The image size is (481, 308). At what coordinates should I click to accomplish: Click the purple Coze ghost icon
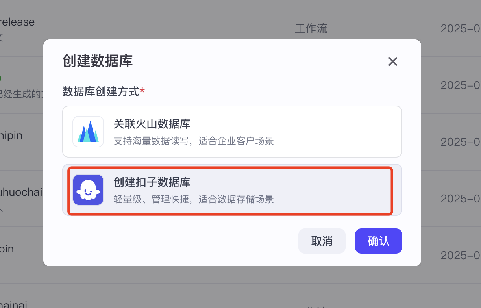88,190
